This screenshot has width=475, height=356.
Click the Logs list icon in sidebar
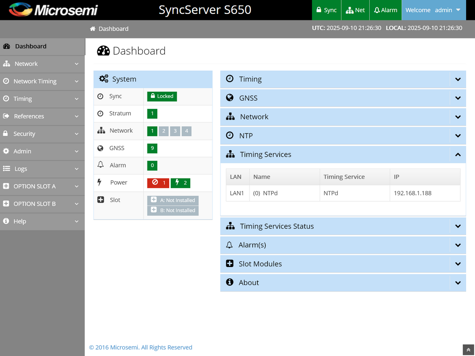tap(6, 169)
